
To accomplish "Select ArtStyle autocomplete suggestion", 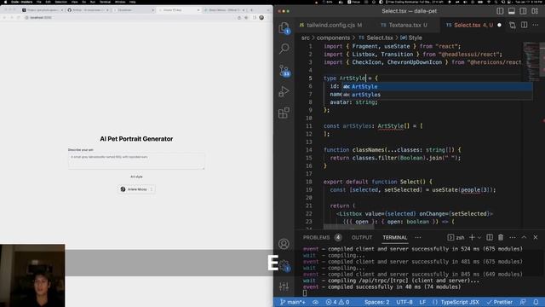I will pos(437,86).
